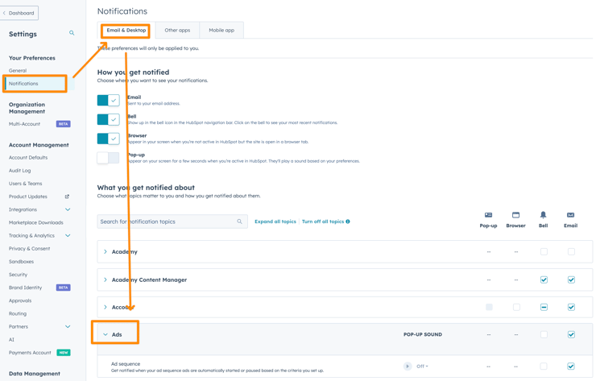The image size is (596, 381).
Task: Click the BETA badge next to Multi-Account
Action: (x=64, y=124)
